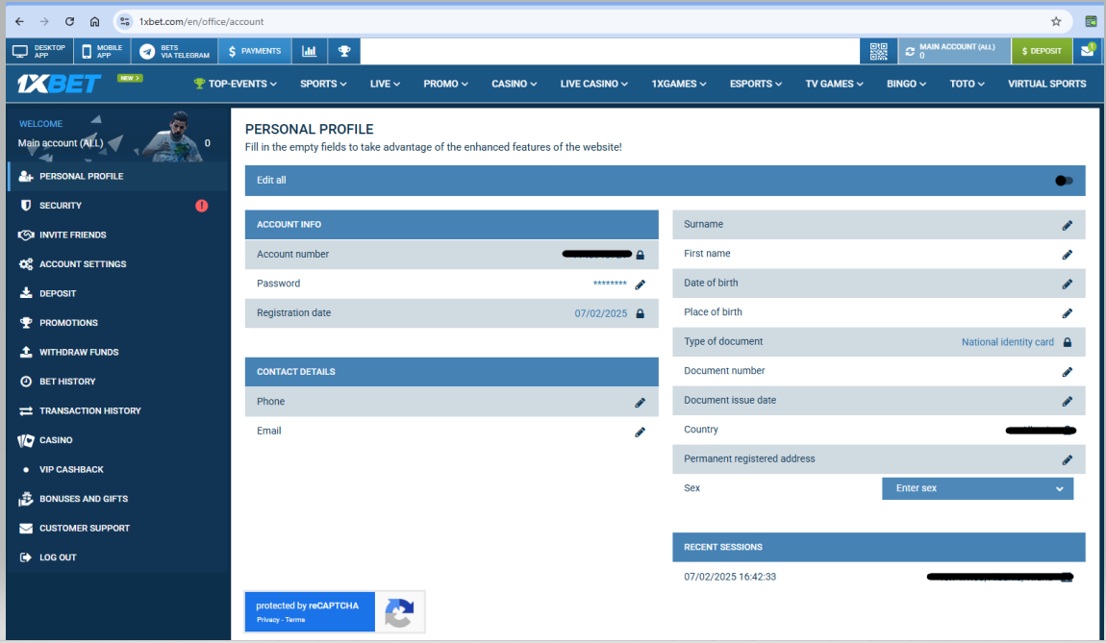Screen dimensions: 1106x643
Task: Expand the Top-Events dropdown menu
Action: click(x=236, y=84)
